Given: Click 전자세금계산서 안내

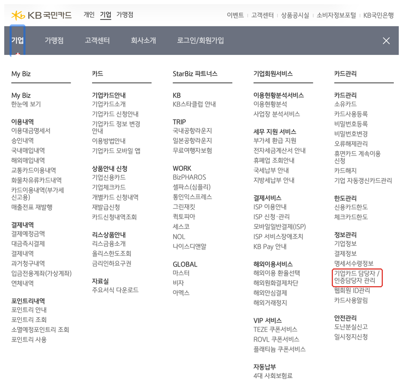Looking at the screenshot, I should tap(279, 151).
